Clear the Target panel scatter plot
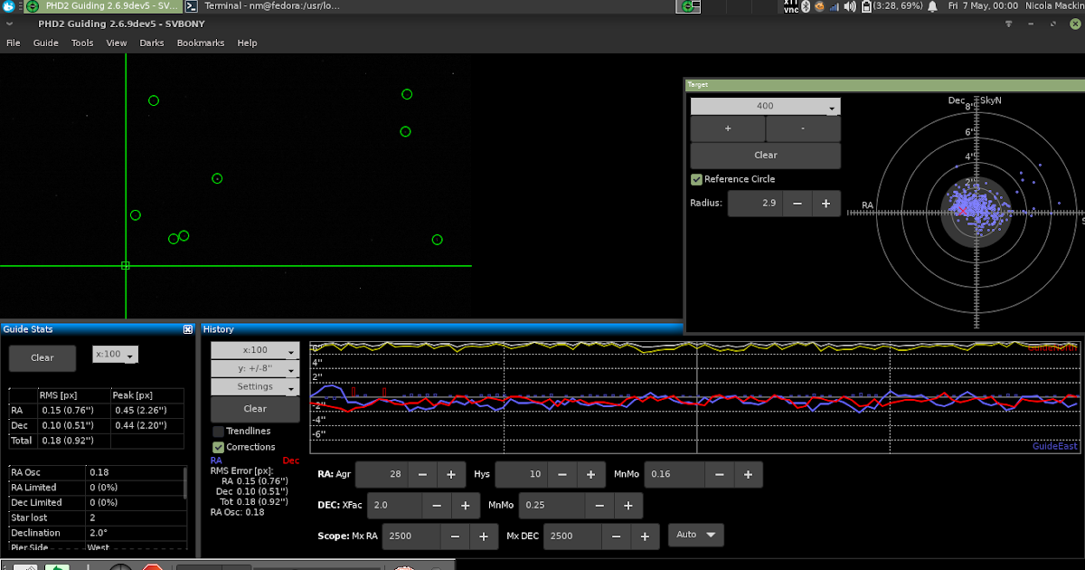This screenshot has height=570, width=1085. pyautogui.click(x=764, y=155)
